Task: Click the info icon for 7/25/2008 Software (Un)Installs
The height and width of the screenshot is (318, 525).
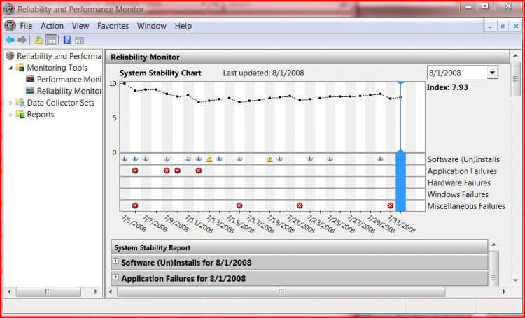Action: (x=330, y=159)
